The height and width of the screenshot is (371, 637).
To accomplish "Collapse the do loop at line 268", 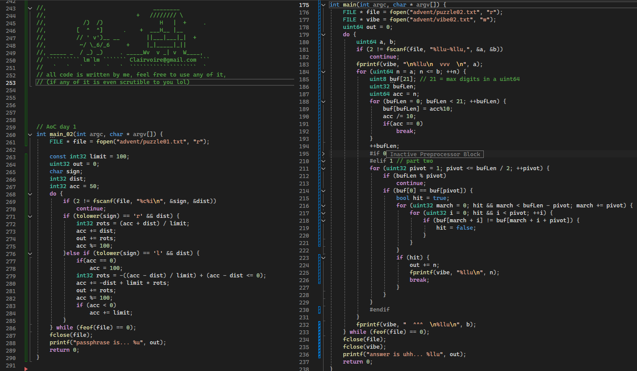I will coord(30,194).
